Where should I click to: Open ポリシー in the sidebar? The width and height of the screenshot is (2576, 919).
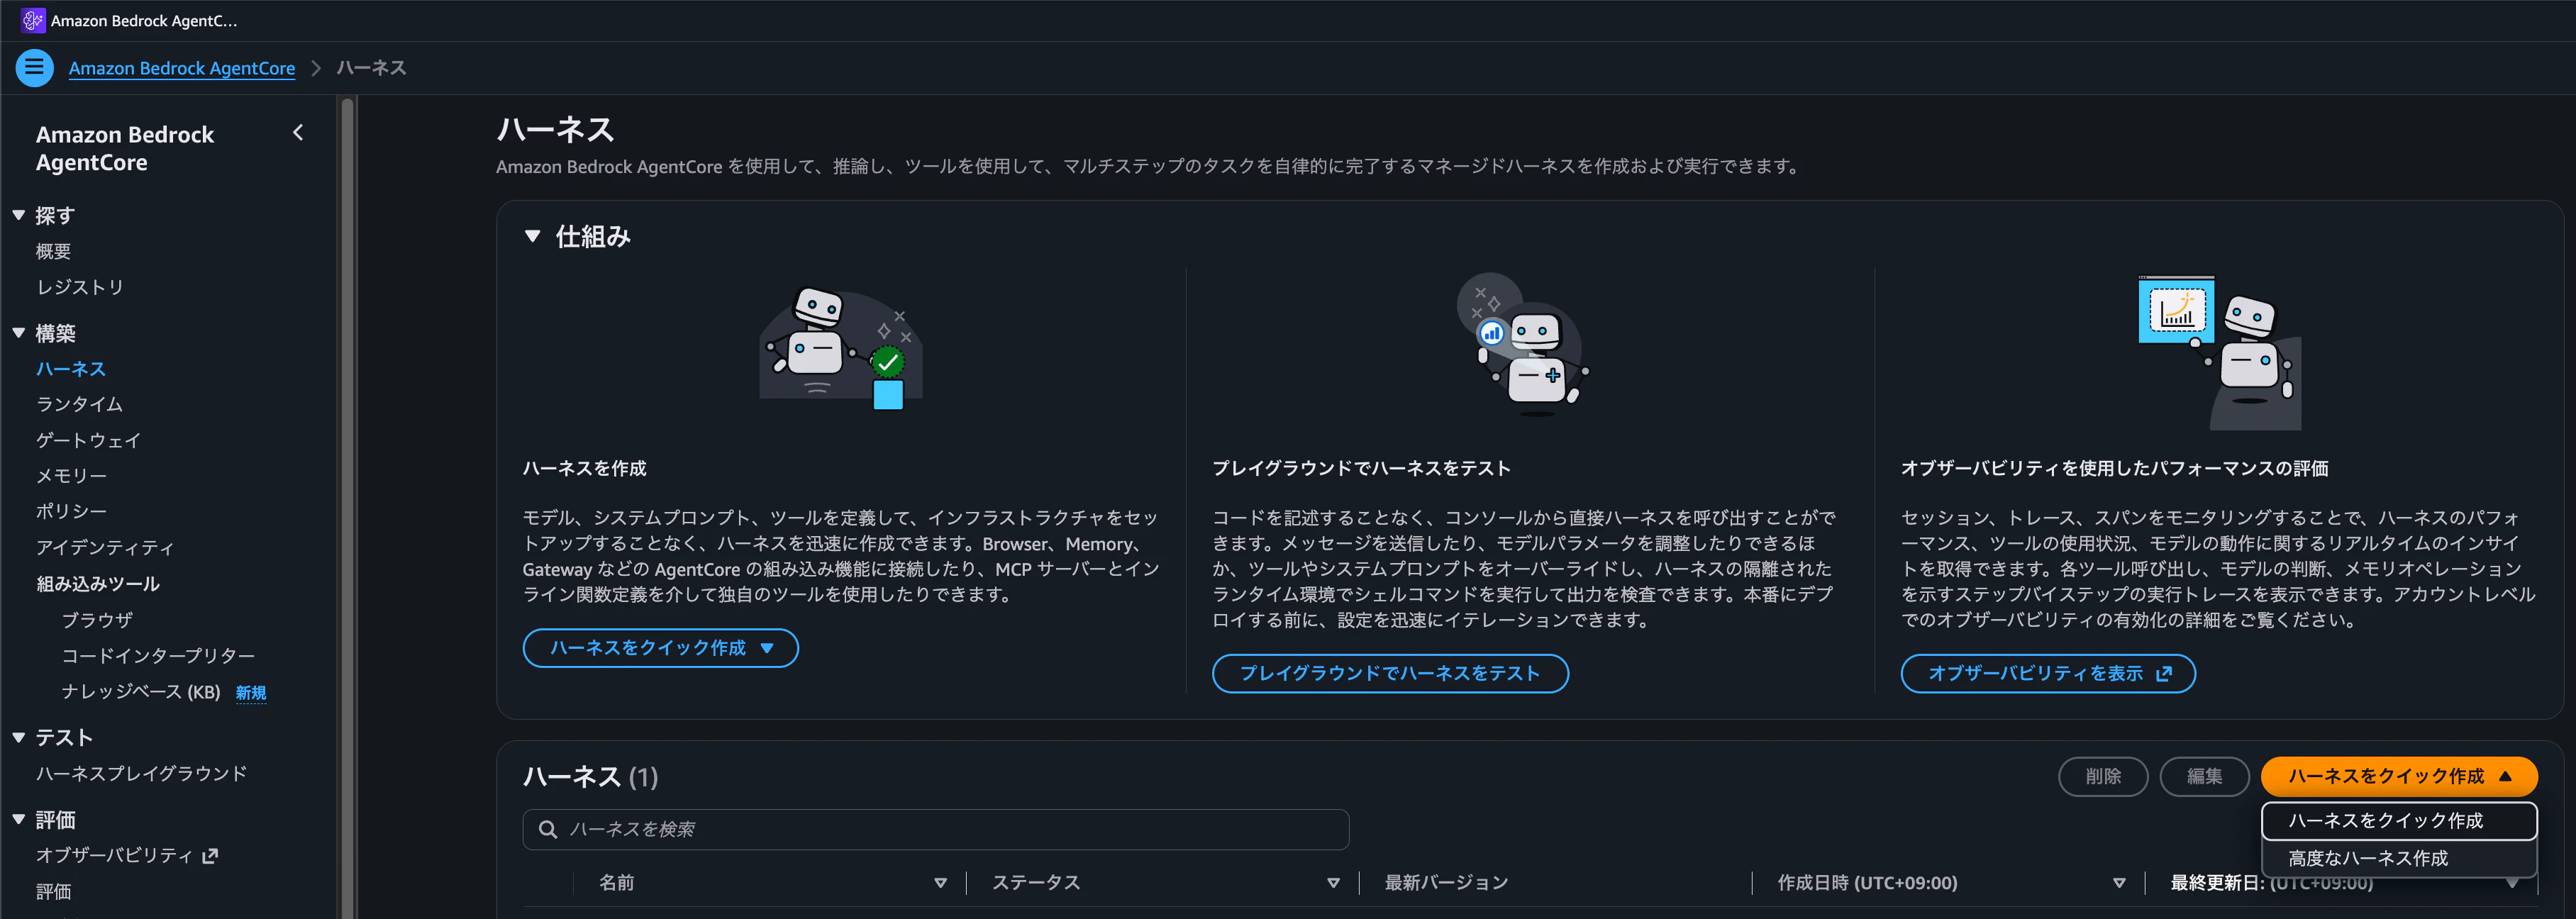[x=71, y=511]
